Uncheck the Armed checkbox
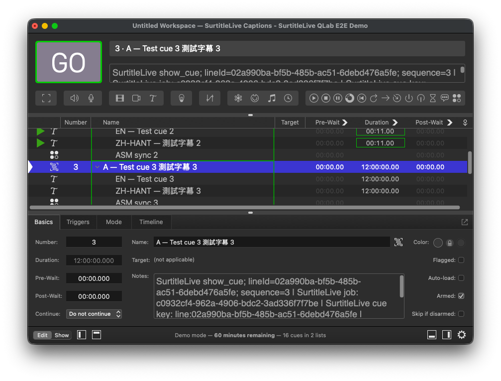501x381 pixels. pos(461,296)
